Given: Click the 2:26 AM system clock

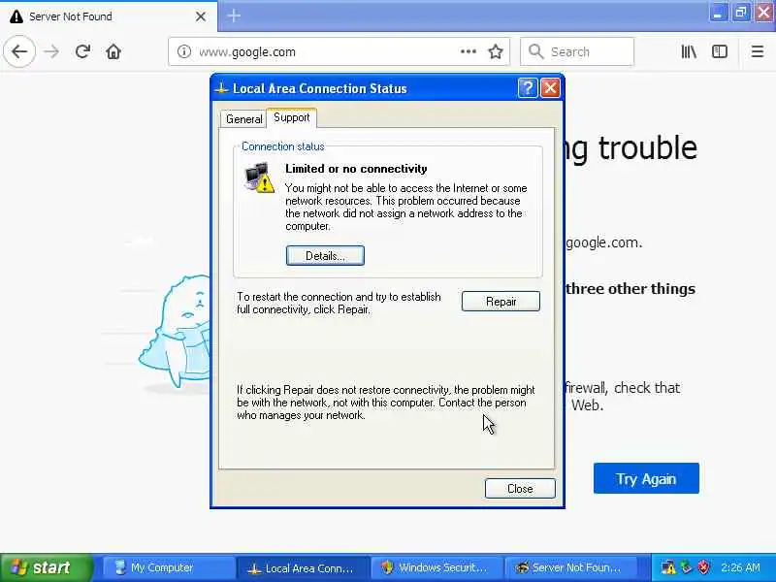Looking at the screenshot, I should (x=740, y=567).
